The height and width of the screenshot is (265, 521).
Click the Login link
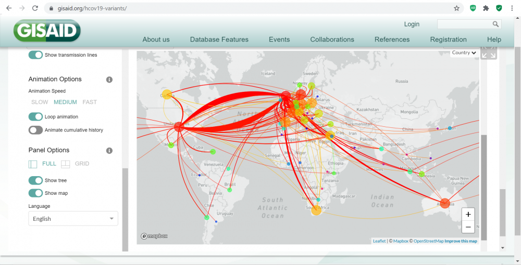tap(412, 24)
